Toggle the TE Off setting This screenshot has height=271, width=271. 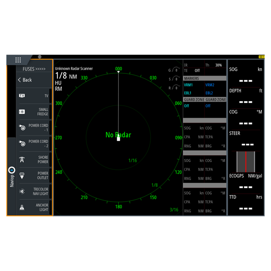tap(197, 70)
